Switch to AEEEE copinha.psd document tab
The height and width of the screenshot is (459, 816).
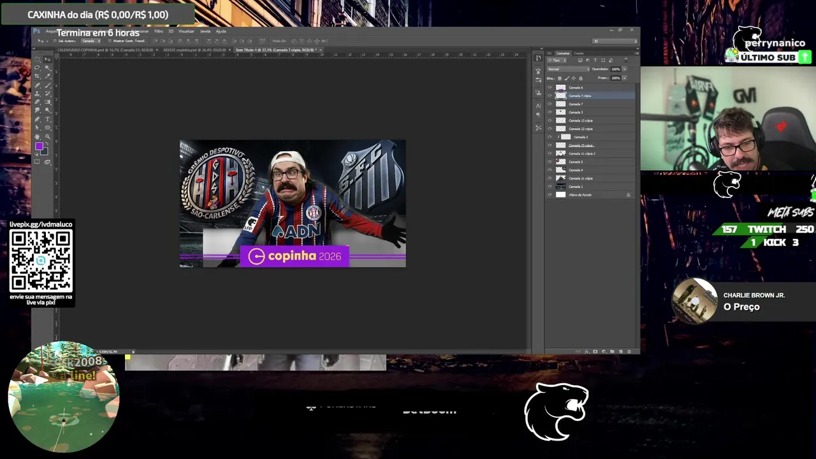tap(194, 50)
